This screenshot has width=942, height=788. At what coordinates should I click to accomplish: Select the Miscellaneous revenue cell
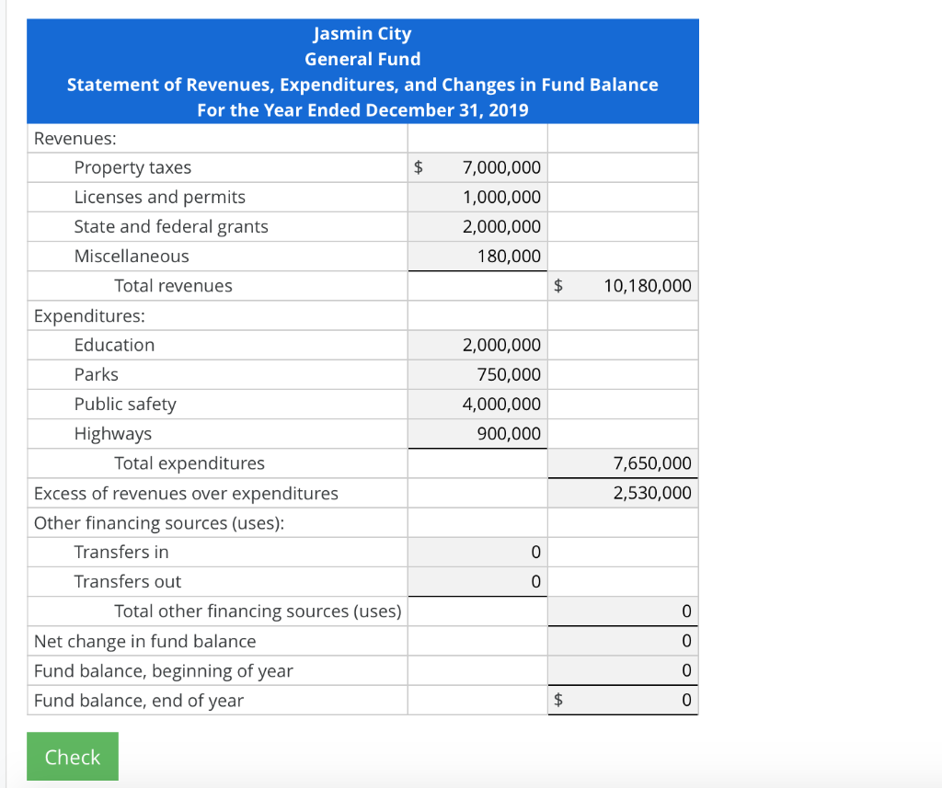(x=477, y=256)
